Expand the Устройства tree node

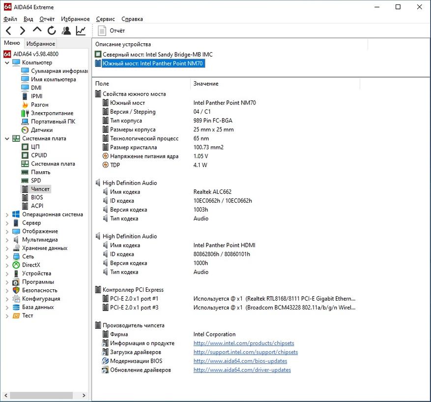[x=7, y=274]
